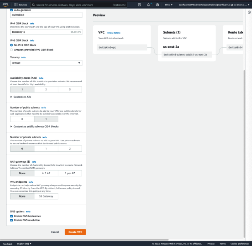Open the Privacy footer link

(211, 244)
